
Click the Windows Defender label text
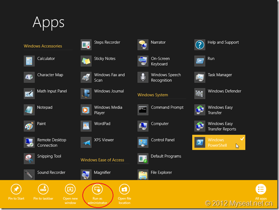coord(224,91)
